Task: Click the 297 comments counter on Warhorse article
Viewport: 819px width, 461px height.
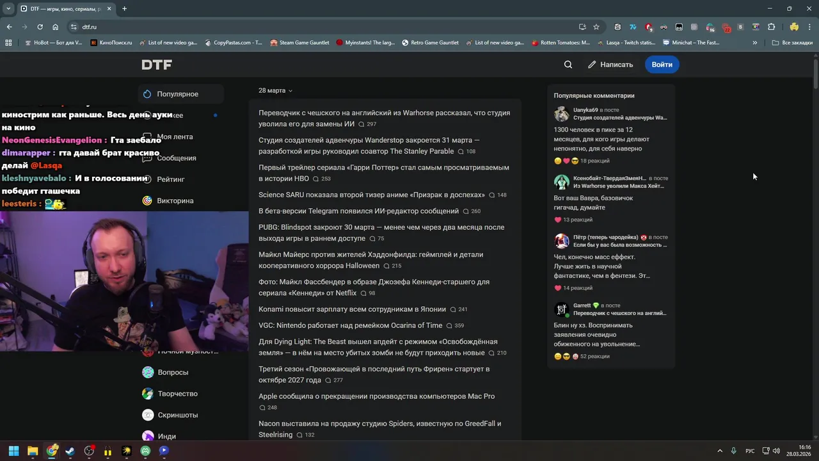Action: (x=367, y=124)
